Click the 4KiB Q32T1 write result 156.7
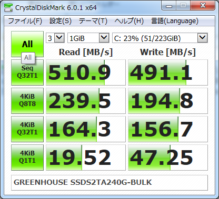Viewport: 219px width, 199px height. pos(168,129)
